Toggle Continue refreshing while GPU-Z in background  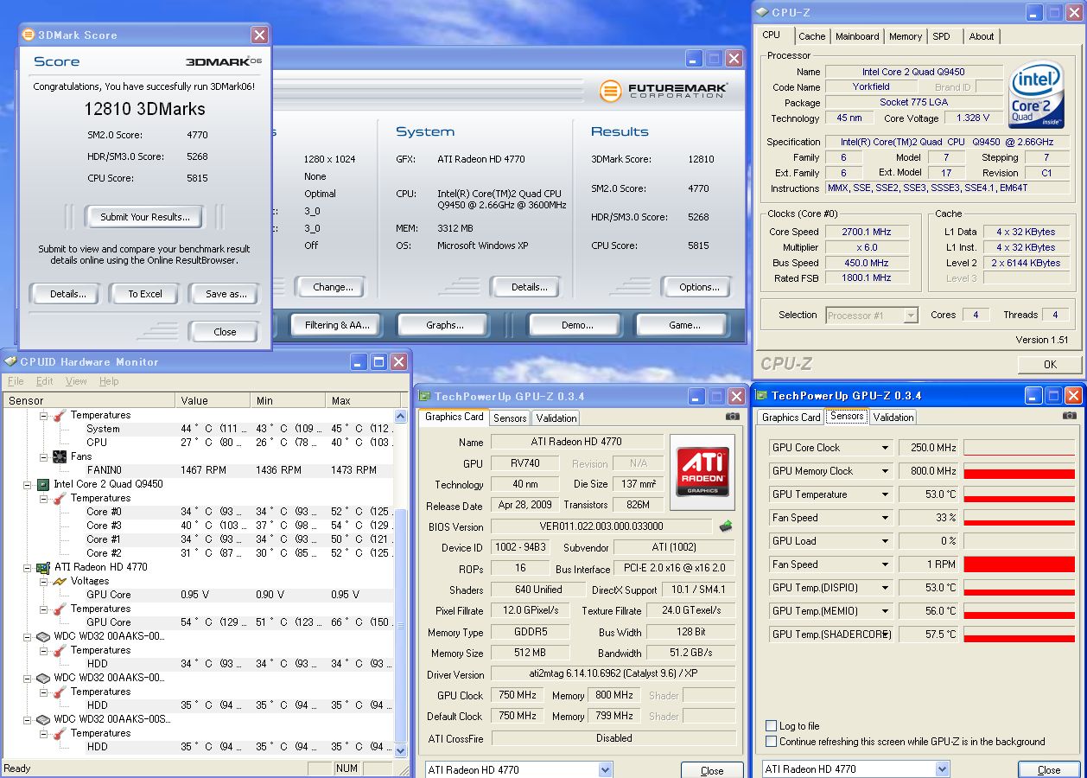[771, 742]
